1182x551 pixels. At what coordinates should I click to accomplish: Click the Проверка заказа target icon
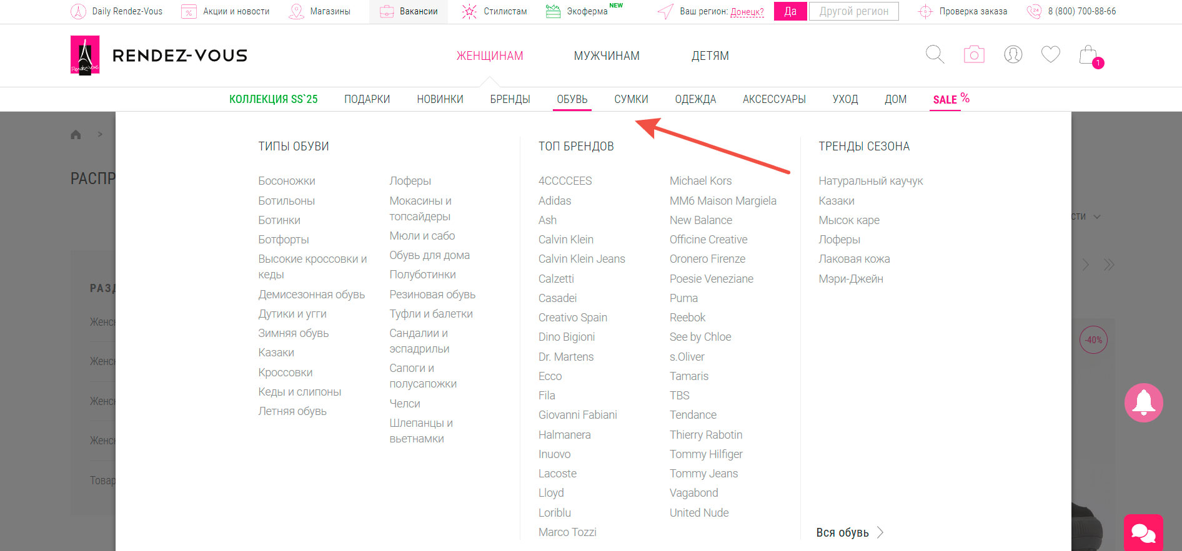925,11
